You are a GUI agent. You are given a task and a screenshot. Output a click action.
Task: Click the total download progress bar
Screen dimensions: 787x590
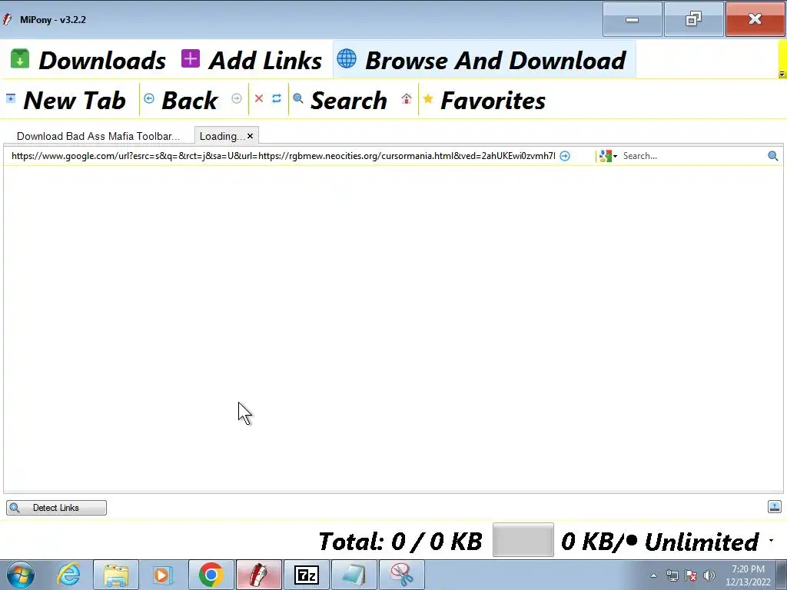pos(523,540)
